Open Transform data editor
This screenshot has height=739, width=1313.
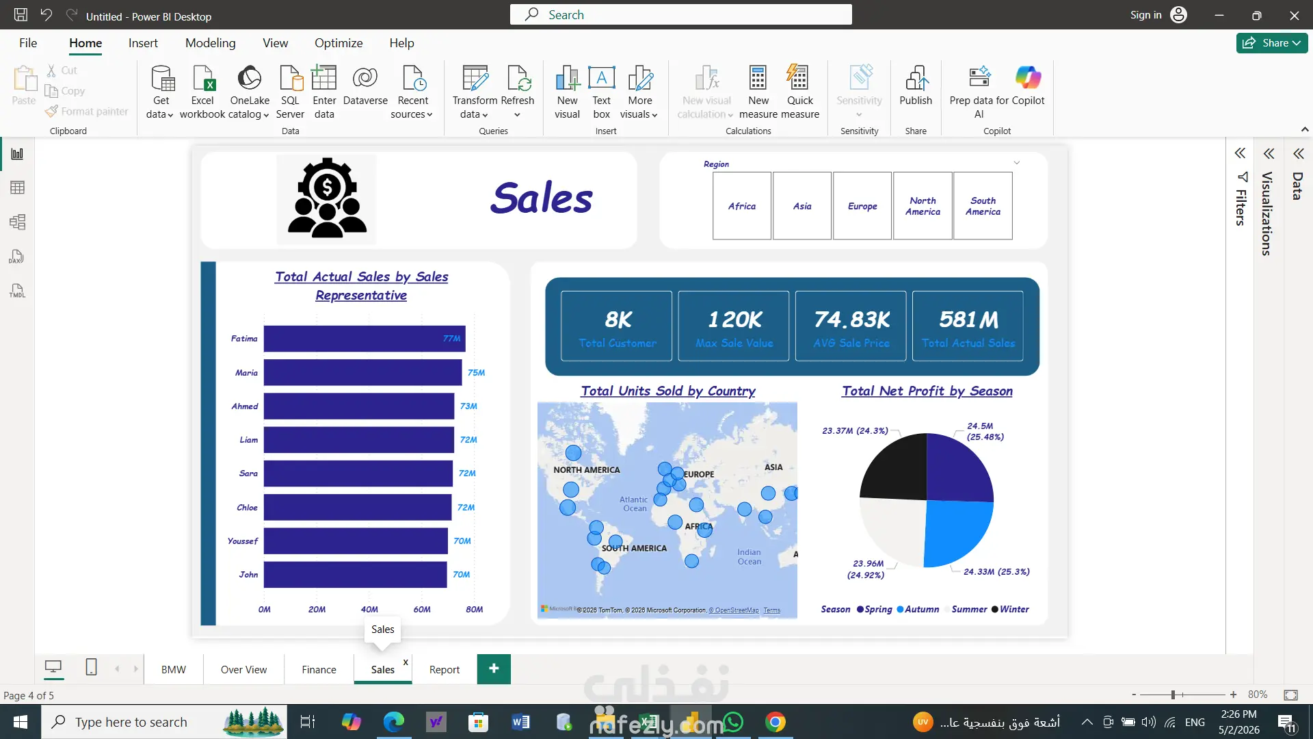(475, 92)
